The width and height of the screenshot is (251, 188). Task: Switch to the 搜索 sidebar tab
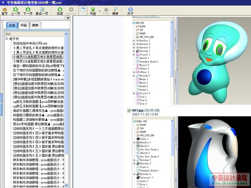pos(35,25)
